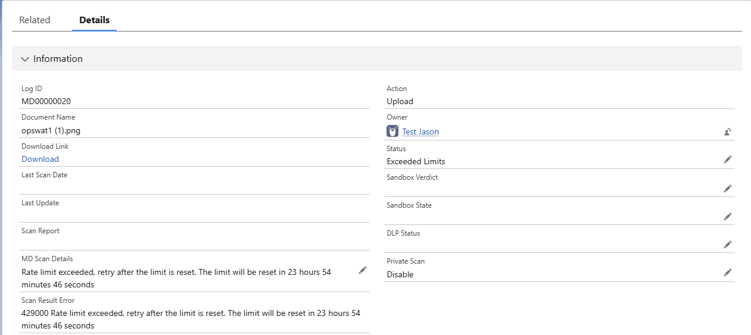Viewport: 751px width, 335px height.
Task: Click the document name opswat1 (1).png
Action: point(51,130)
